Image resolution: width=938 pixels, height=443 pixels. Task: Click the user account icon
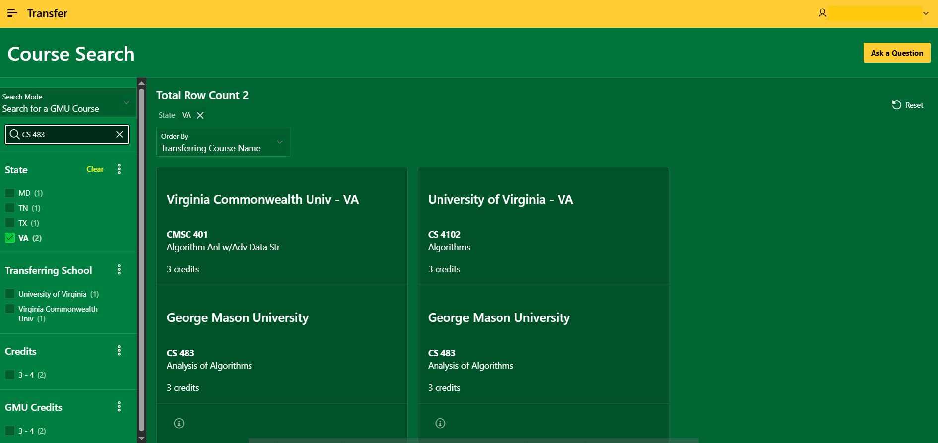click(x=822, y=13)
